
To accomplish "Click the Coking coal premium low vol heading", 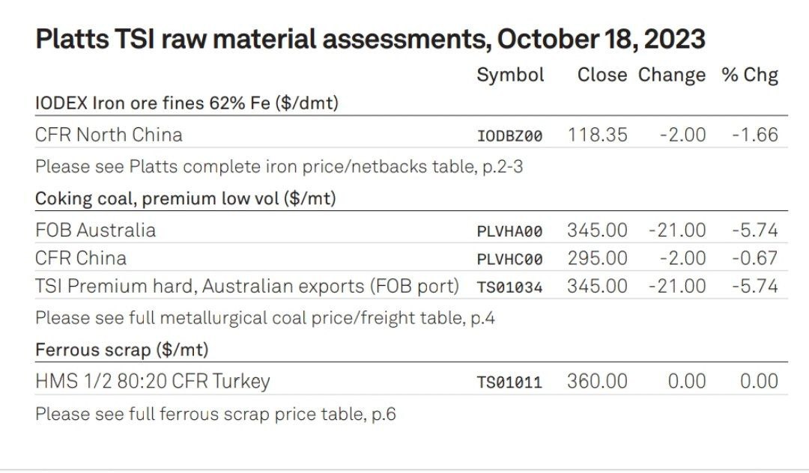I will pyautogui.click(x=186, y=198).
